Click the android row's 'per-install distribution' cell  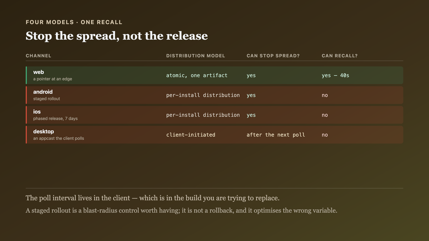(x=203, y=95)
